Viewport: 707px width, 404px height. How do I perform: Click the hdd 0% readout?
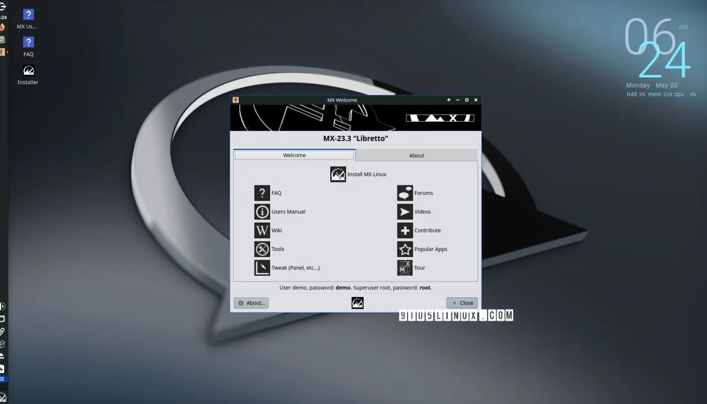636,94
